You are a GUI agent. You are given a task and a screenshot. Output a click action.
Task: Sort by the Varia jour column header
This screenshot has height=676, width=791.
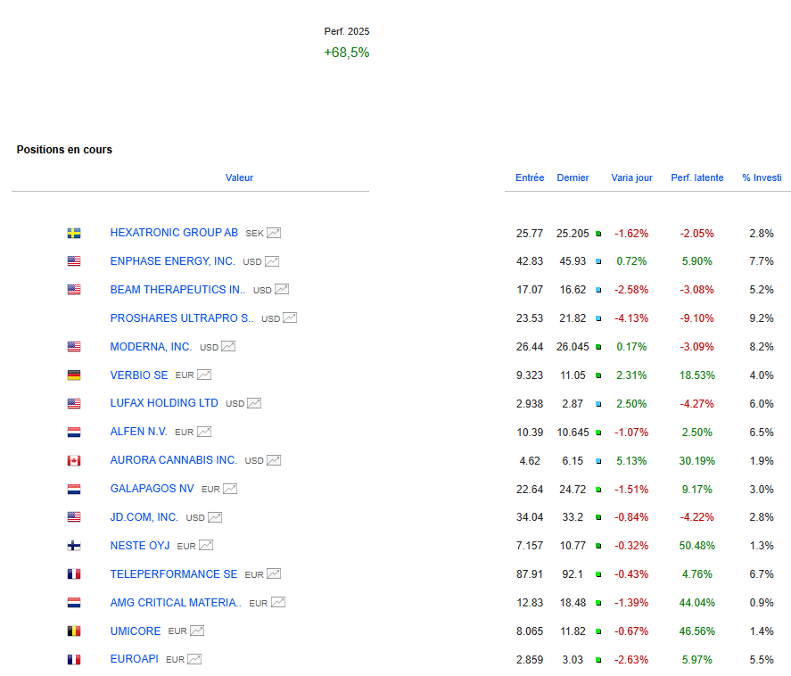(631, 177)
